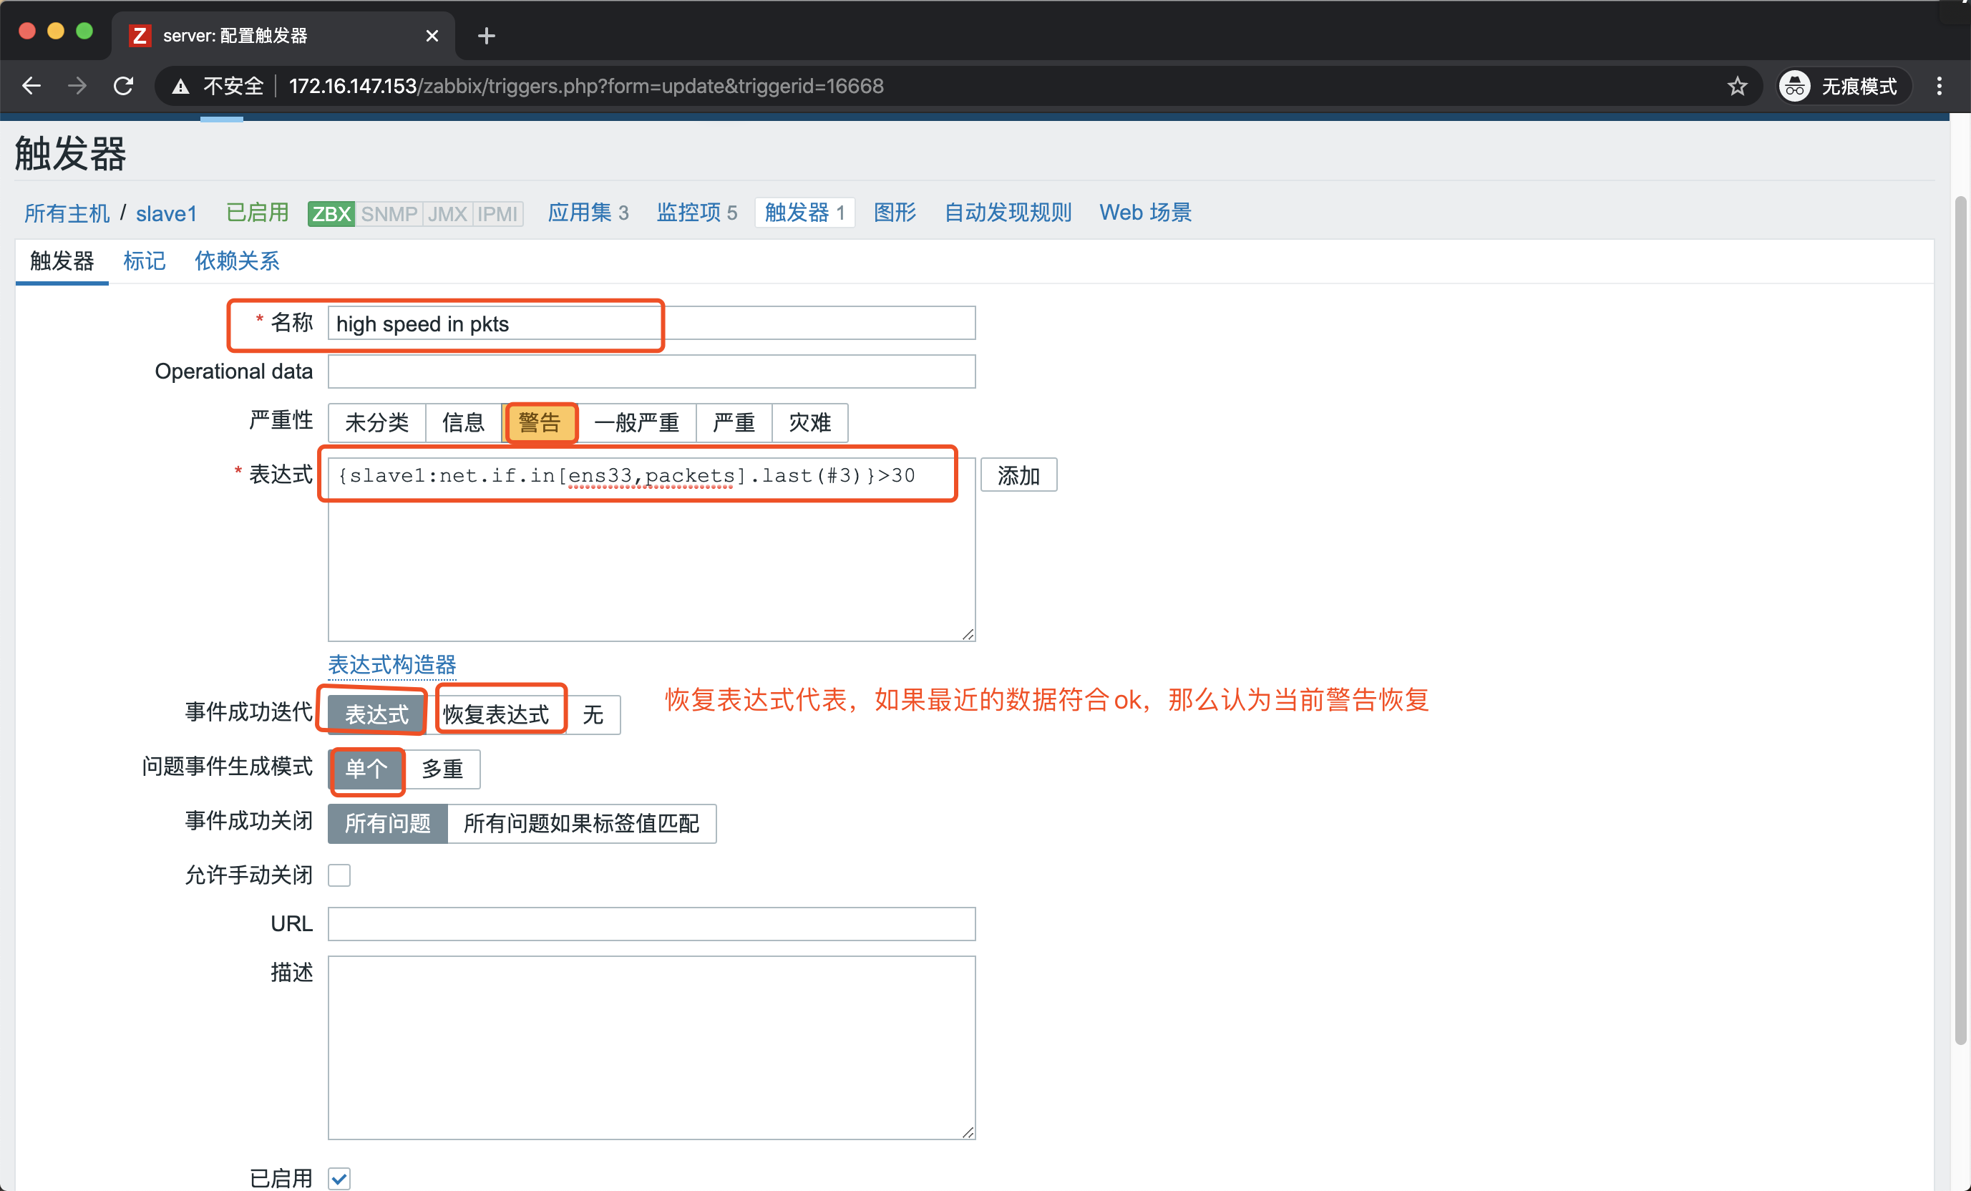Select 无 for 事件成功迭代
1971x1191 pixels.
[593, 714]
